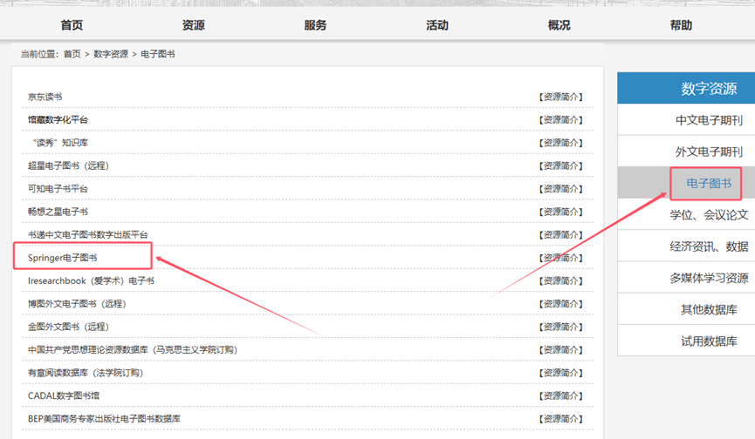755x439 pixels.
Task: Open the 京东读书 resource
Action: point(45,97)
